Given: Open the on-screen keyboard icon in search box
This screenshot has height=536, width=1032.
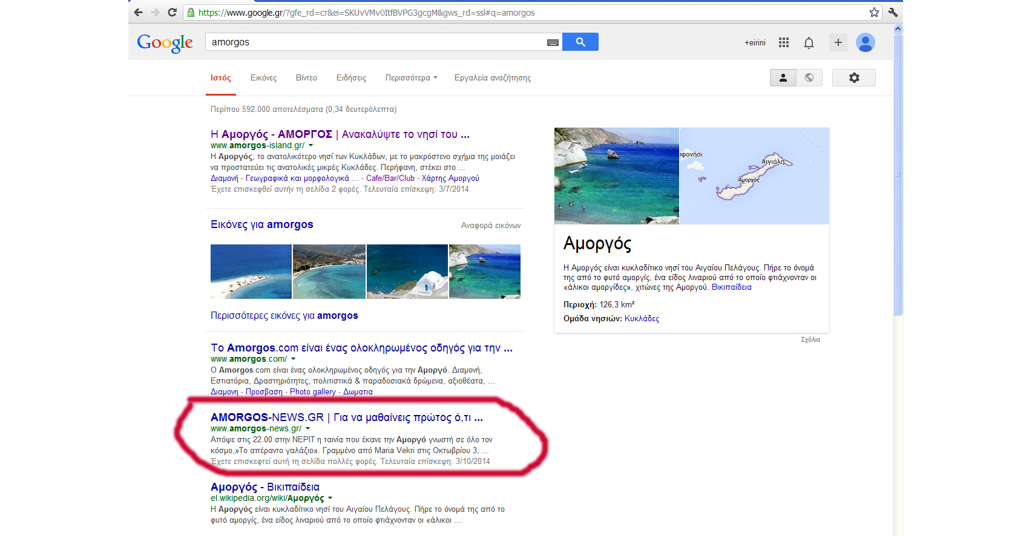Looking at the screenshot, I should coord(553,42).
